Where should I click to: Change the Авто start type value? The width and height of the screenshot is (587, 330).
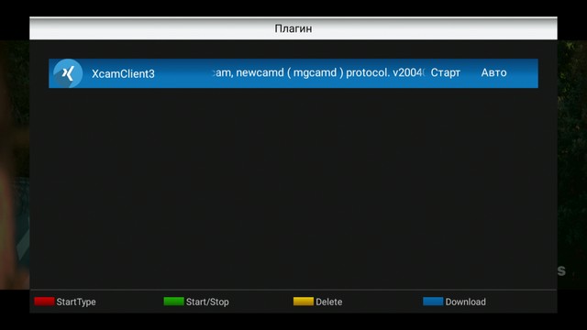[493, 72]
